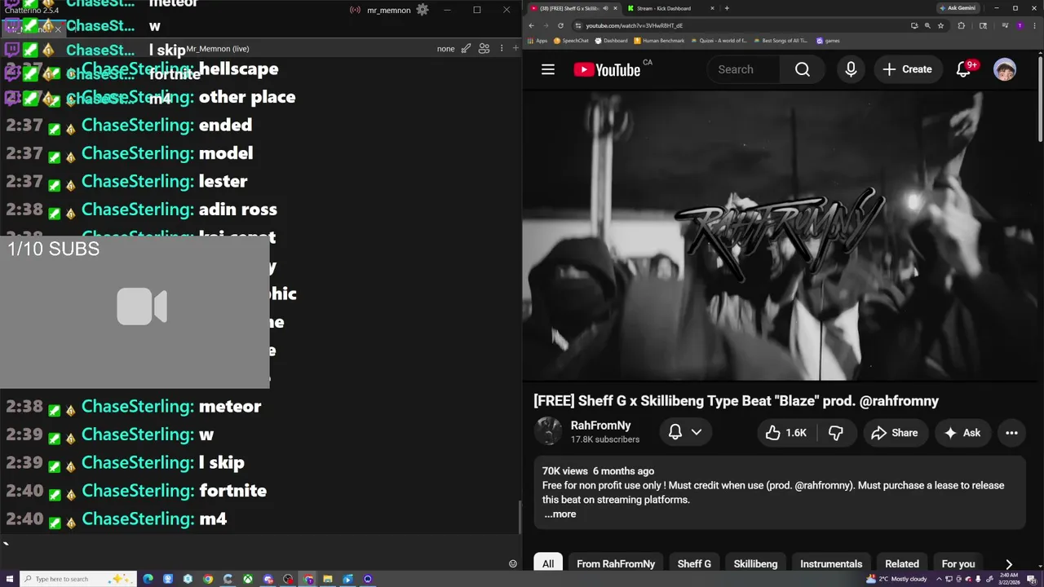This screenshot has height=587, width=1044.
Task: Select the Instrumentals chip
Action: point(831,563)
